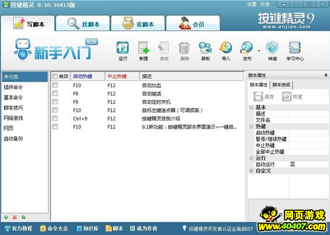Sort by the 中止热键 column header
Viewport: 330px width, 235px height.
coord(122,76)
